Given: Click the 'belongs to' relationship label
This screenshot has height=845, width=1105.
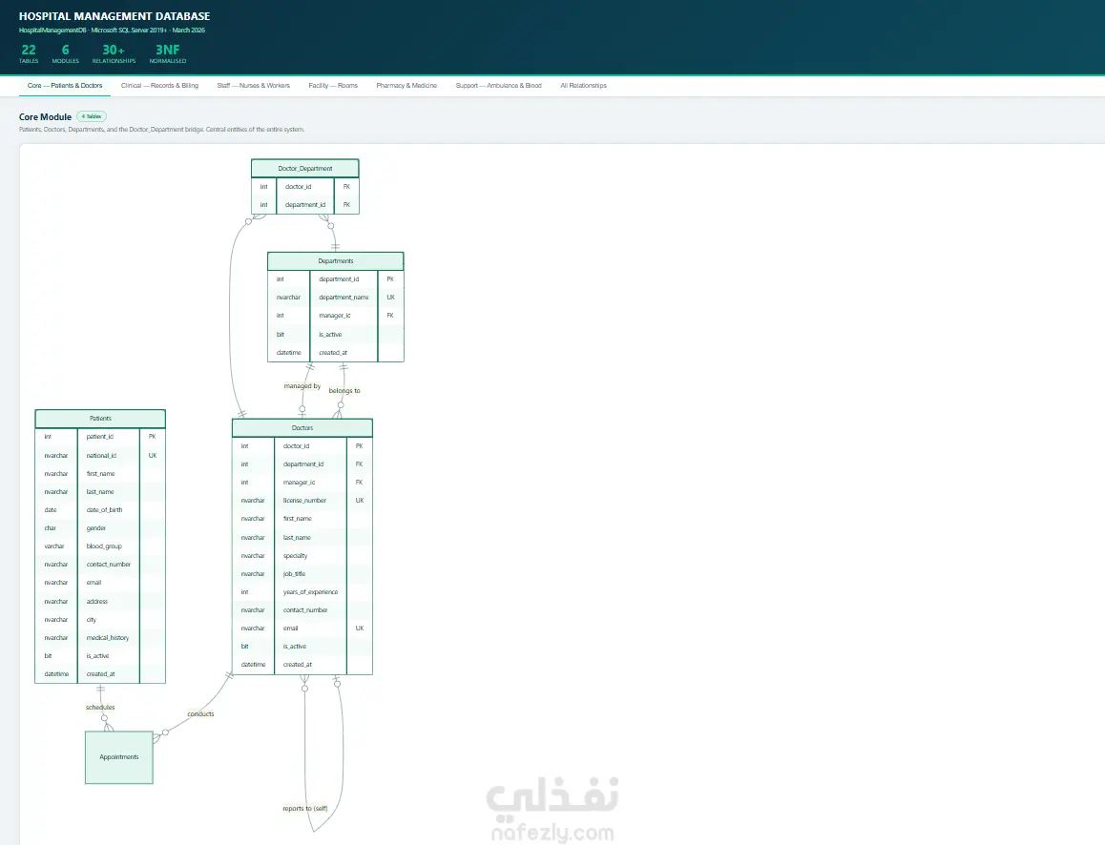Looking at the screenshot, I should (x=344, y=390).
